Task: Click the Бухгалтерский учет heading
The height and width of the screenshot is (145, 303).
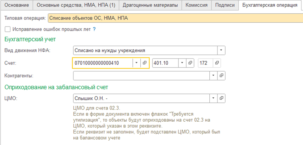Action: tap(30, 40)
